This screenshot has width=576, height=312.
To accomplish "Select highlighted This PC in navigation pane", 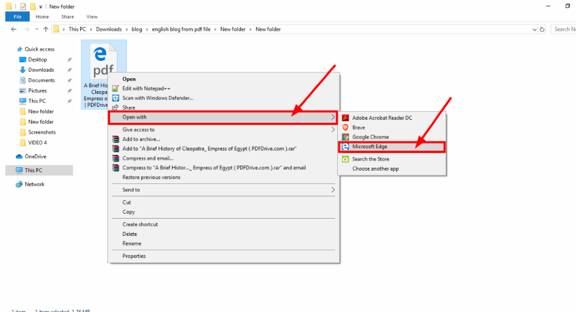I will 39,170.
